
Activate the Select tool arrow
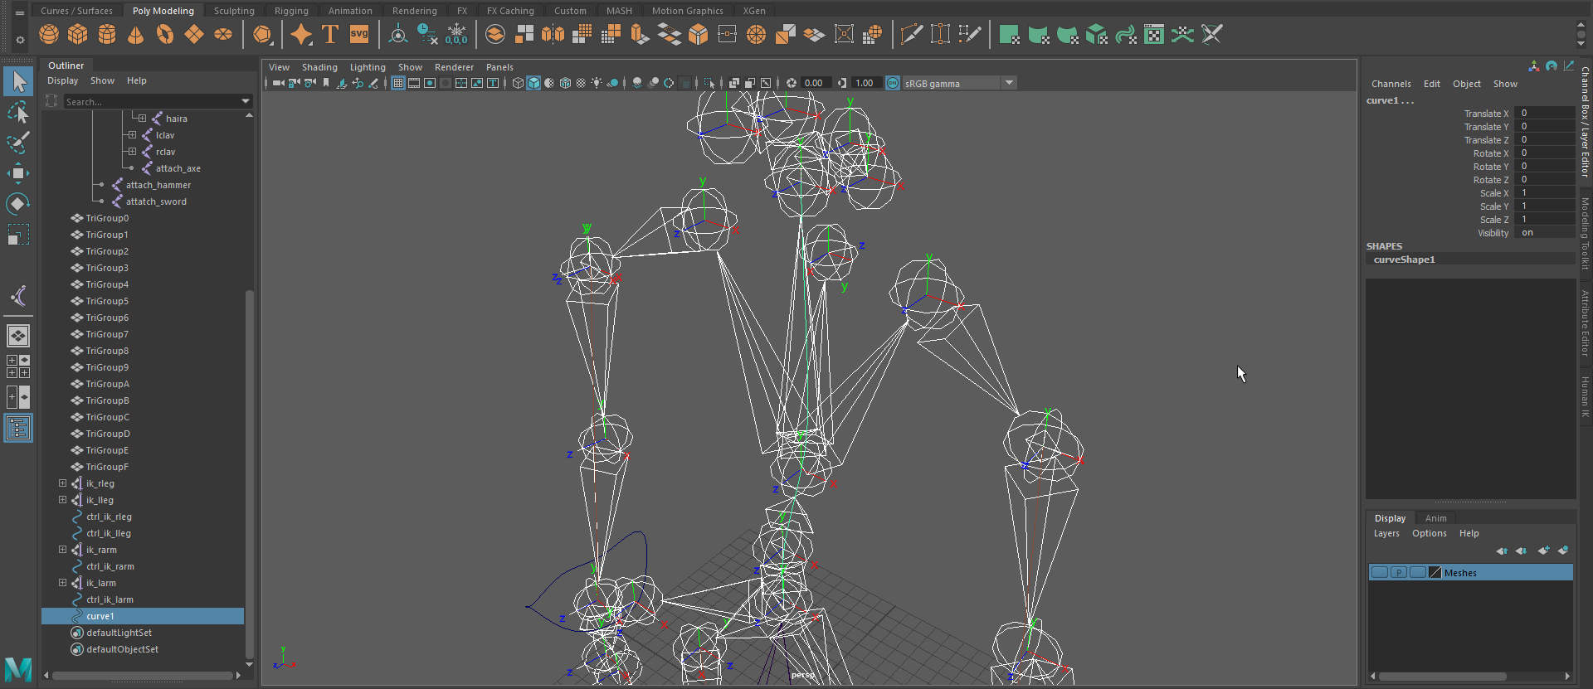(18, 81)
